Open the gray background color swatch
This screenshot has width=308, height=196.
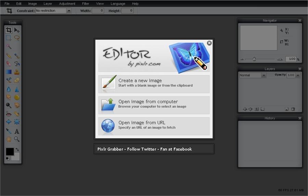17,157
